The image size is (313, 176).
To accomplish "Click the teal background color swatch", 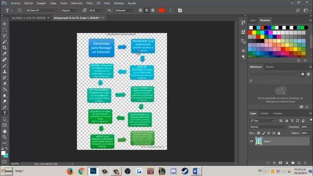I will (x=6, y=155).
